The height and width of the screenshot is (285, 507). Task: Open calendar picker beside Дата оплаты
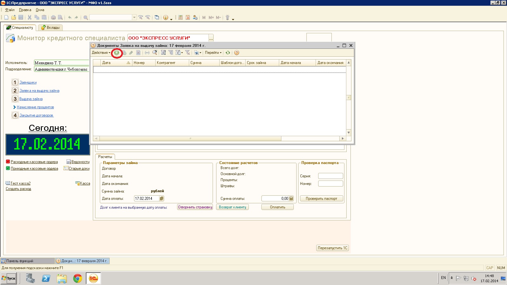pyautogui.click(x=162, y=199)
